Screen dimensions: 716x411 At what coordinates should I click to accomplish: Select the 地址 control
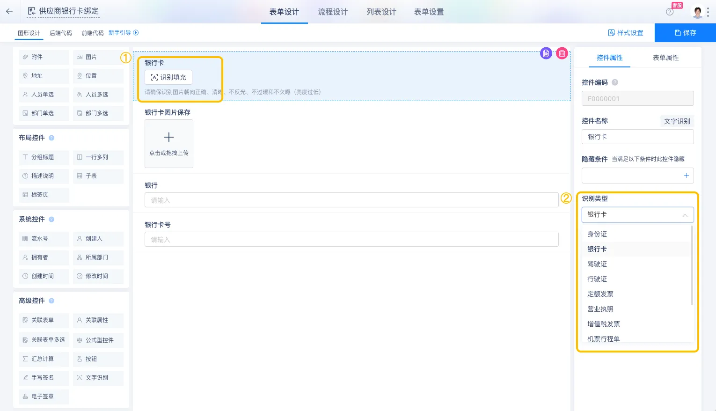(44, 76)
